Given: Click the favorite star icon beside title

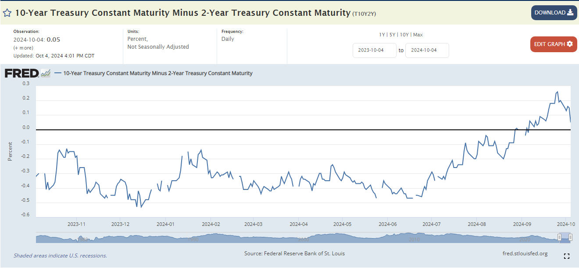Looking at the screenshot, I should [7, 13].
